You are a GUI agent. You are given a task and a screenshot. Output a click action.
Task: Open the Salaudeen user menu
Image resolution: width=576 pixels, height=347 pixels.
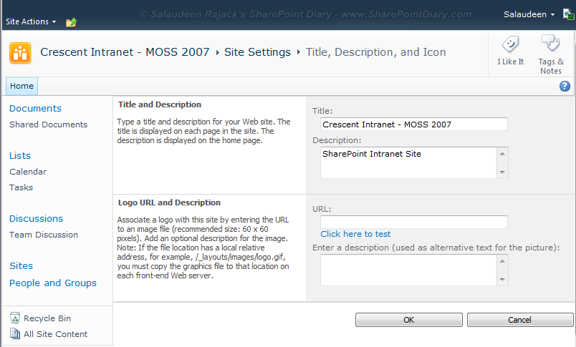(529, 14)
